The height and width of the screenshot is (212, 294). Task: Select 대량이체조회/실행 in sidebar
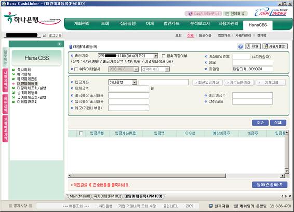(x=32, y=88)
